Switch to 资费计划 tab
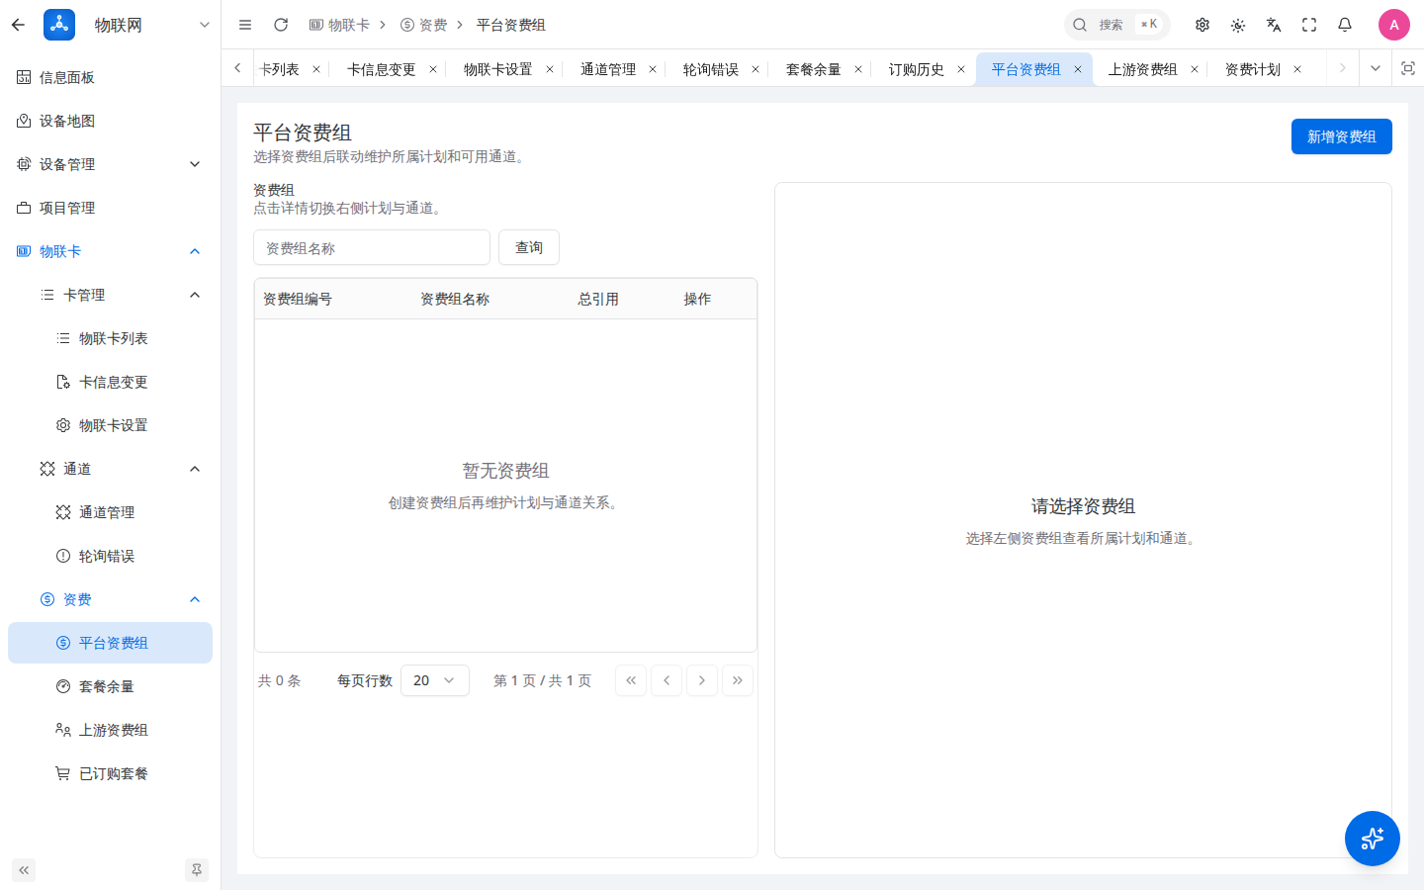The width and height of the screenshot is (1424, 890). (x=1253, y=69)
